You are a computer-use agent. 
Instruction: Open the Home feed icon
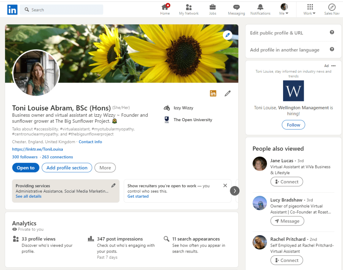pyautogui.click(x=165, y=7)
